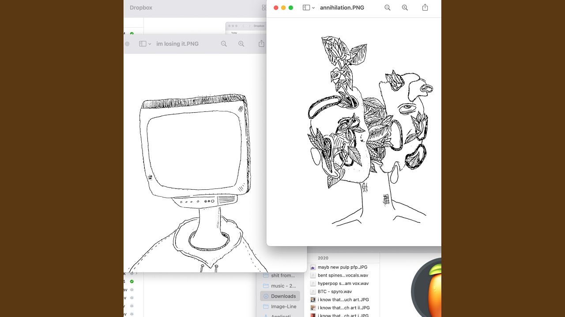This screenshot has width=565, height=317.
Task: Click the annihilation.PNG window title
Action: pyautogui.click(x=342, y=7)
